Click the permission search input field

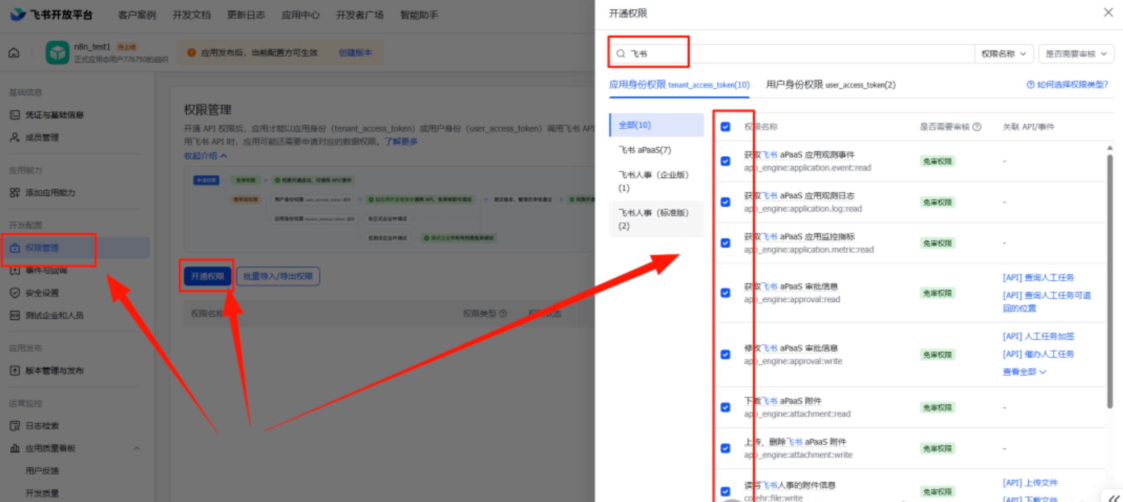pyautogui.click(x=792, y=54)
